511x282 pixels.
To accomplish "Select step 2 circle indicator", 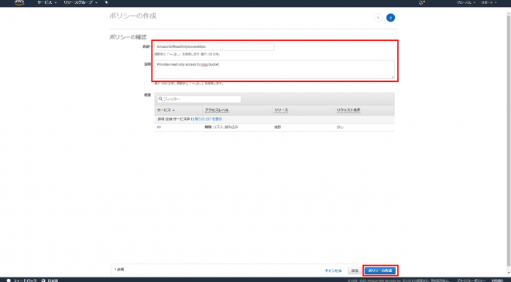I will [x=390, y=18].
